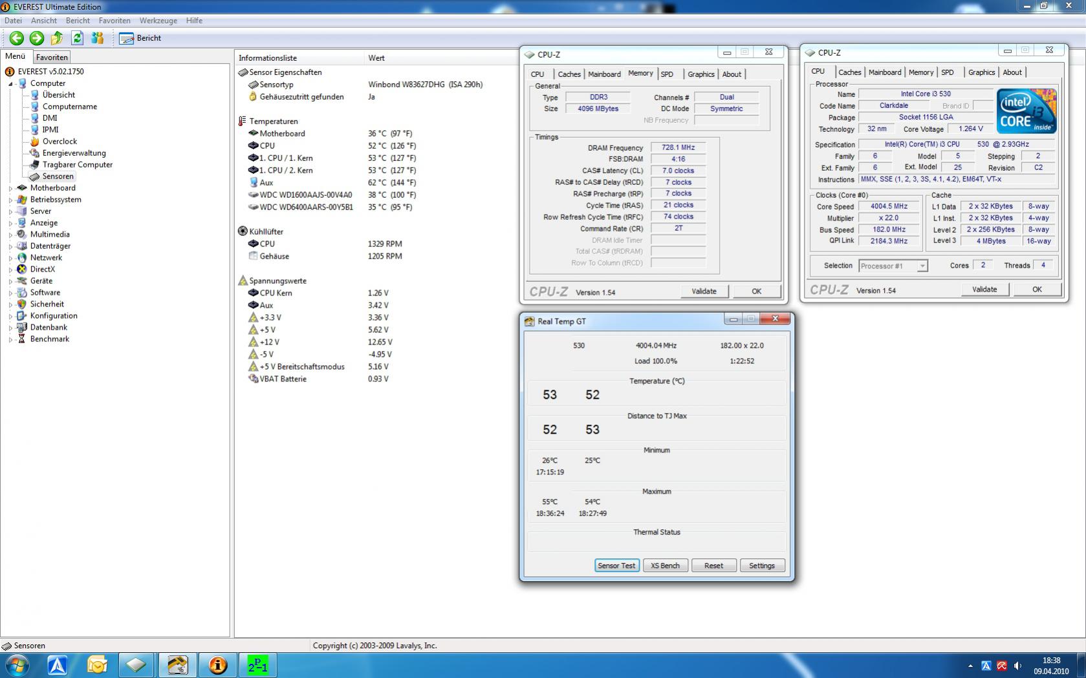
Task: Open the Bericht report toolbar button
Action: point(140,38)
